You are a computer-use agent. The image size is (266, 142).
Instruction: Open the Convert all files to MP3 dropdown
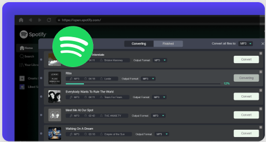tap(246, 43)
